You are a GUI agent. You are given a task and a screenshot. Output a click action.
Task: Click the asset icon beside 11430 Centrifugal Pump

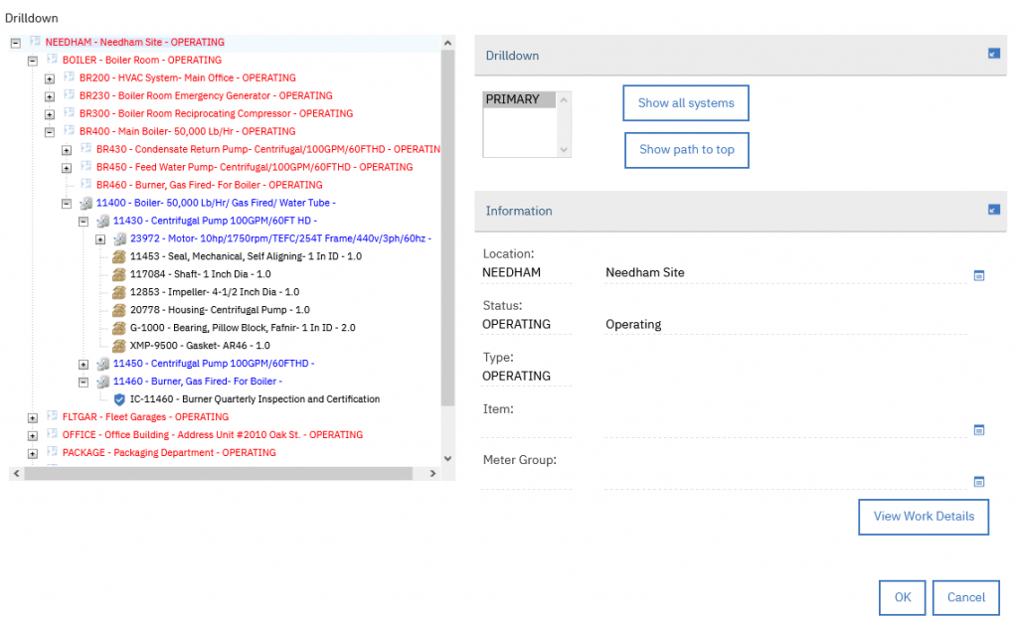tap(104, 221)
